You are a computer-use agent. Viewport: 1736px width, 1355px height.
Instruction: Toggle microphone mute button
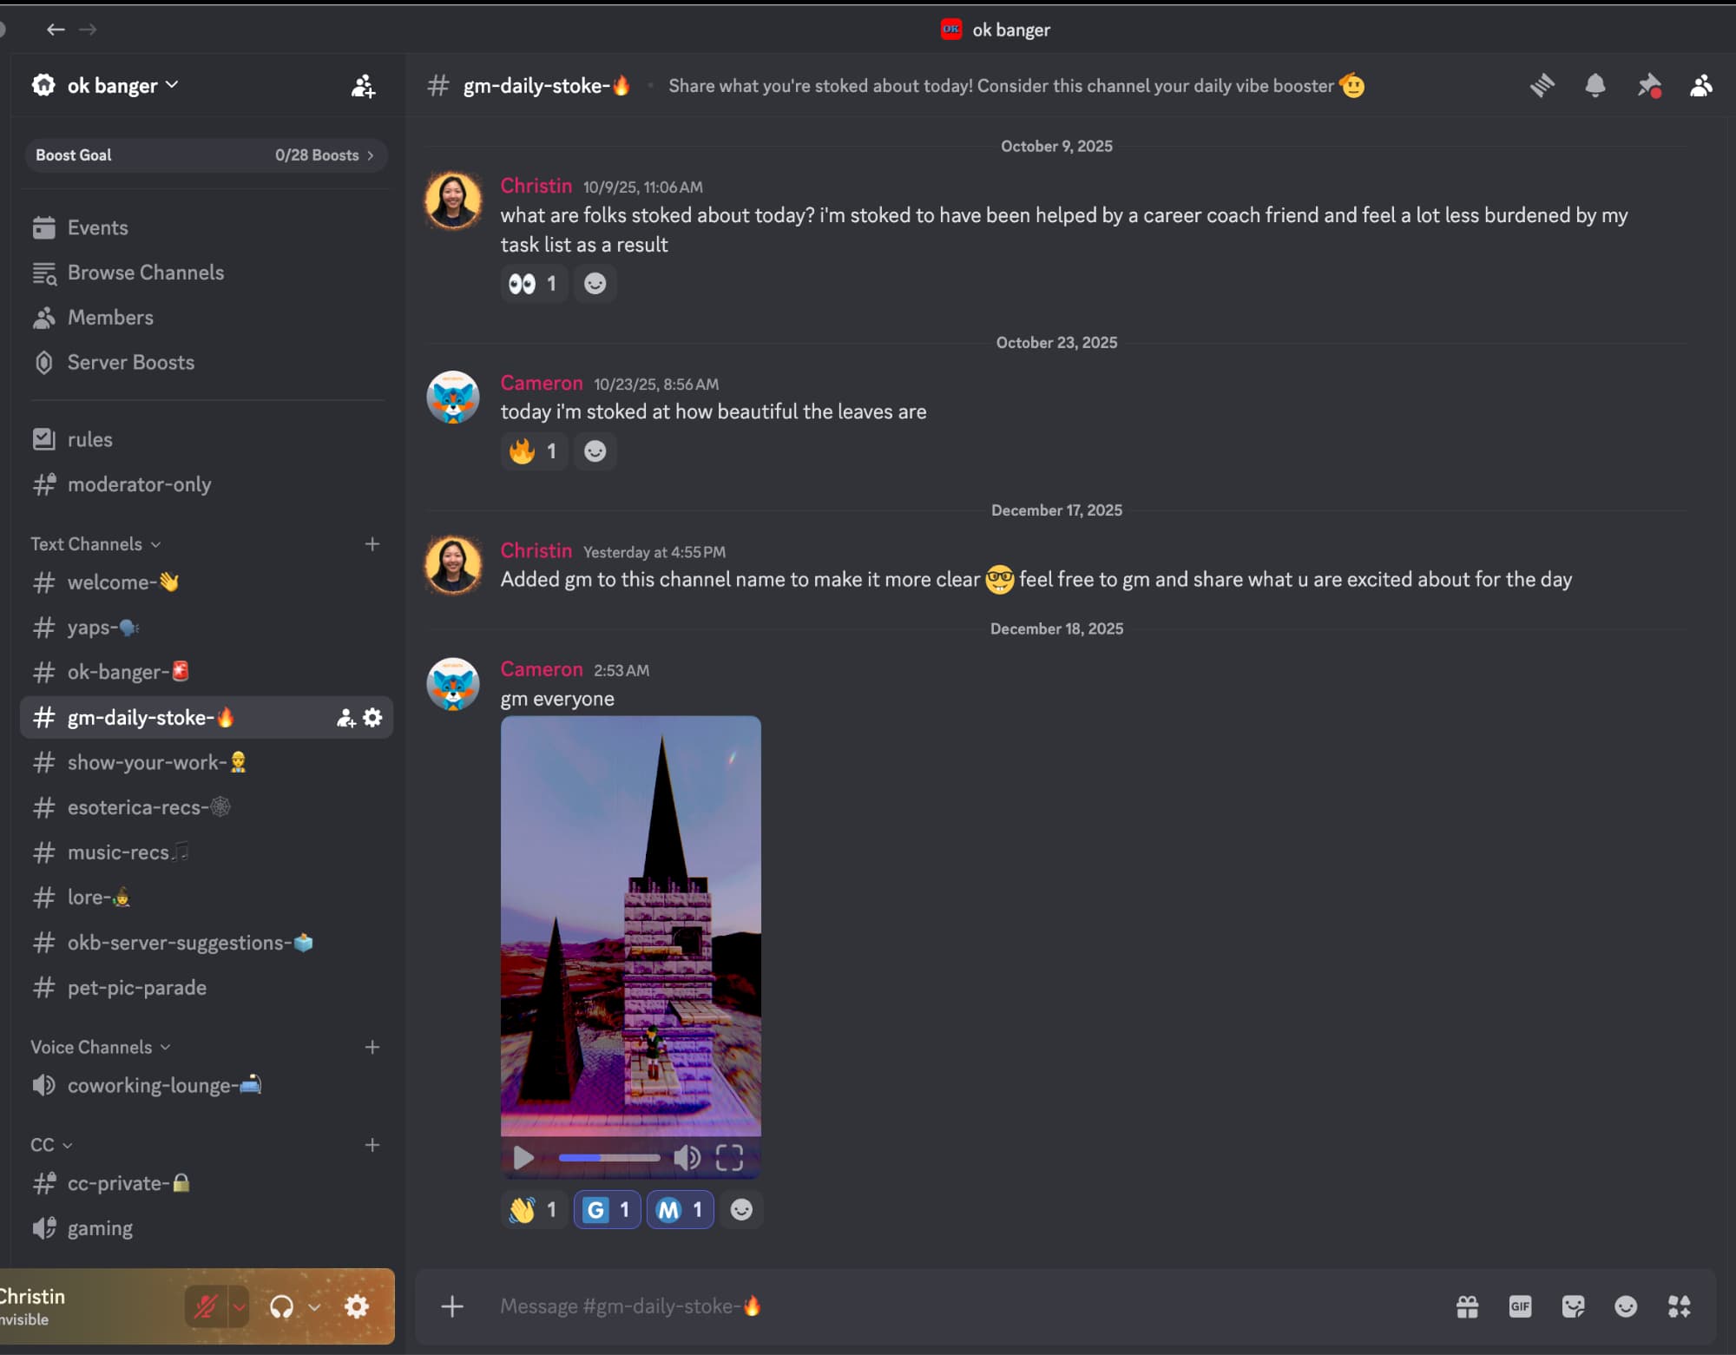click(x=206, y=1306)
